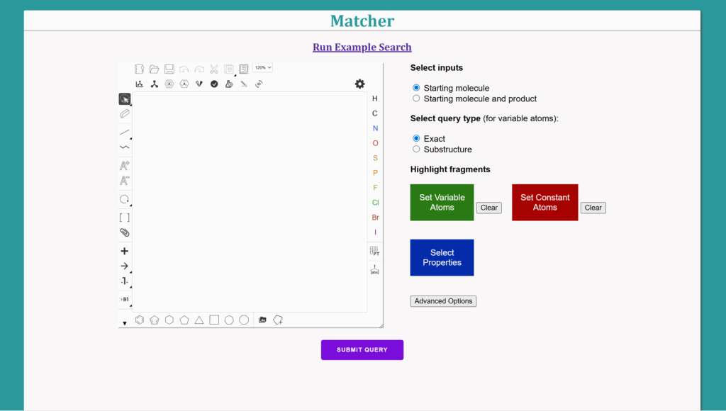Click the red Set Constant Atoms button
The width and height of the screenshot is (726, 411).
click(x=544, y=203)
